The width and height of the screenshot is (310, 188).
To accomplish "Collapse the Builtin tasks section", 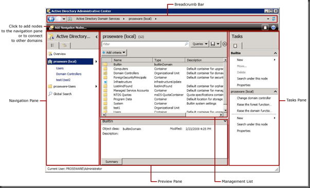I will (x=275, y=53).
